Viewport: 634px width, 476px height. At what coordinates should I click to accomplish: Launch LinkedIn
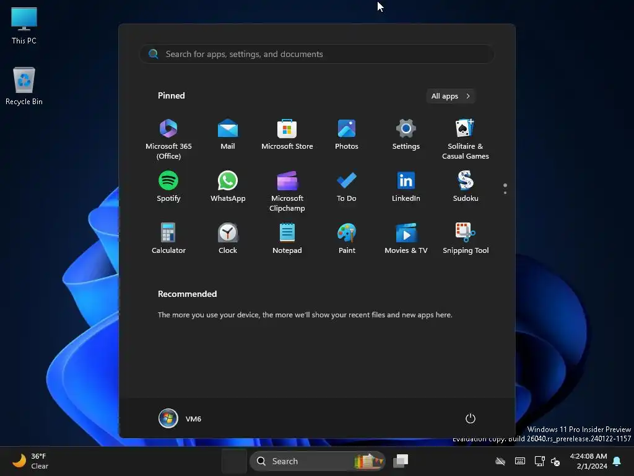coord(406,186)
